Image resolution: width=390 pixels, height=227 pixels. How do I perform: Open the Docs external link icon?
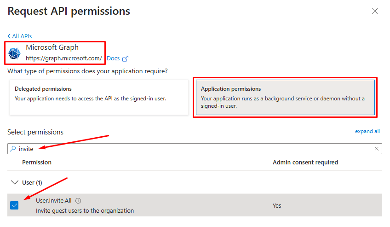pyautogui.click(x=126, y=58)
